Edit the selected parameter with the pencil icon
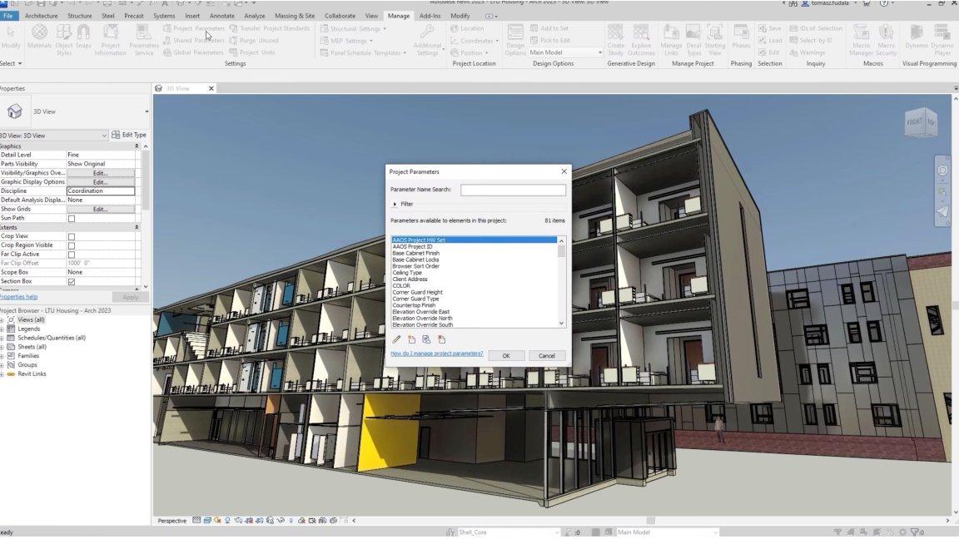The height and width of the screenshot is (539, 959). pos(395,339)
